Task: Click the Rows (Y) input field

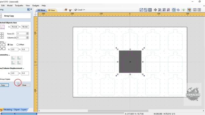Action: [x=21, y=34]
